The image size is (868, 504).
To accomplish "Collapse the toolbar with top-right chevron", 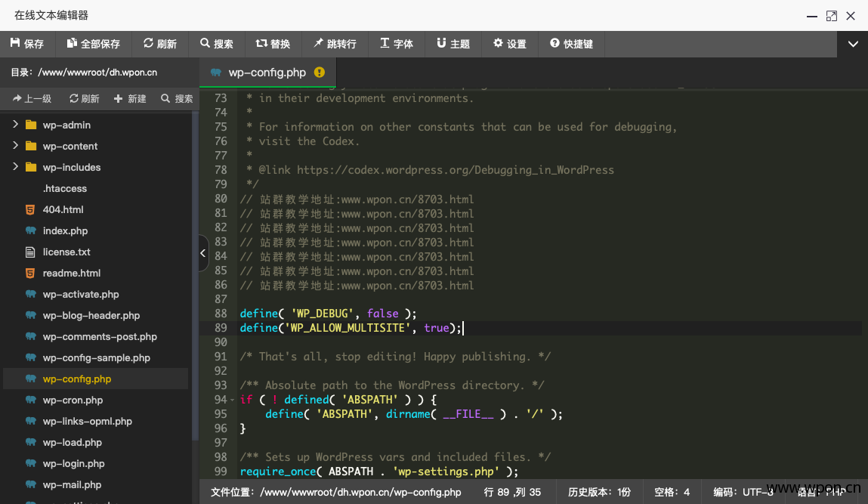I will click(x=853, y=44).
